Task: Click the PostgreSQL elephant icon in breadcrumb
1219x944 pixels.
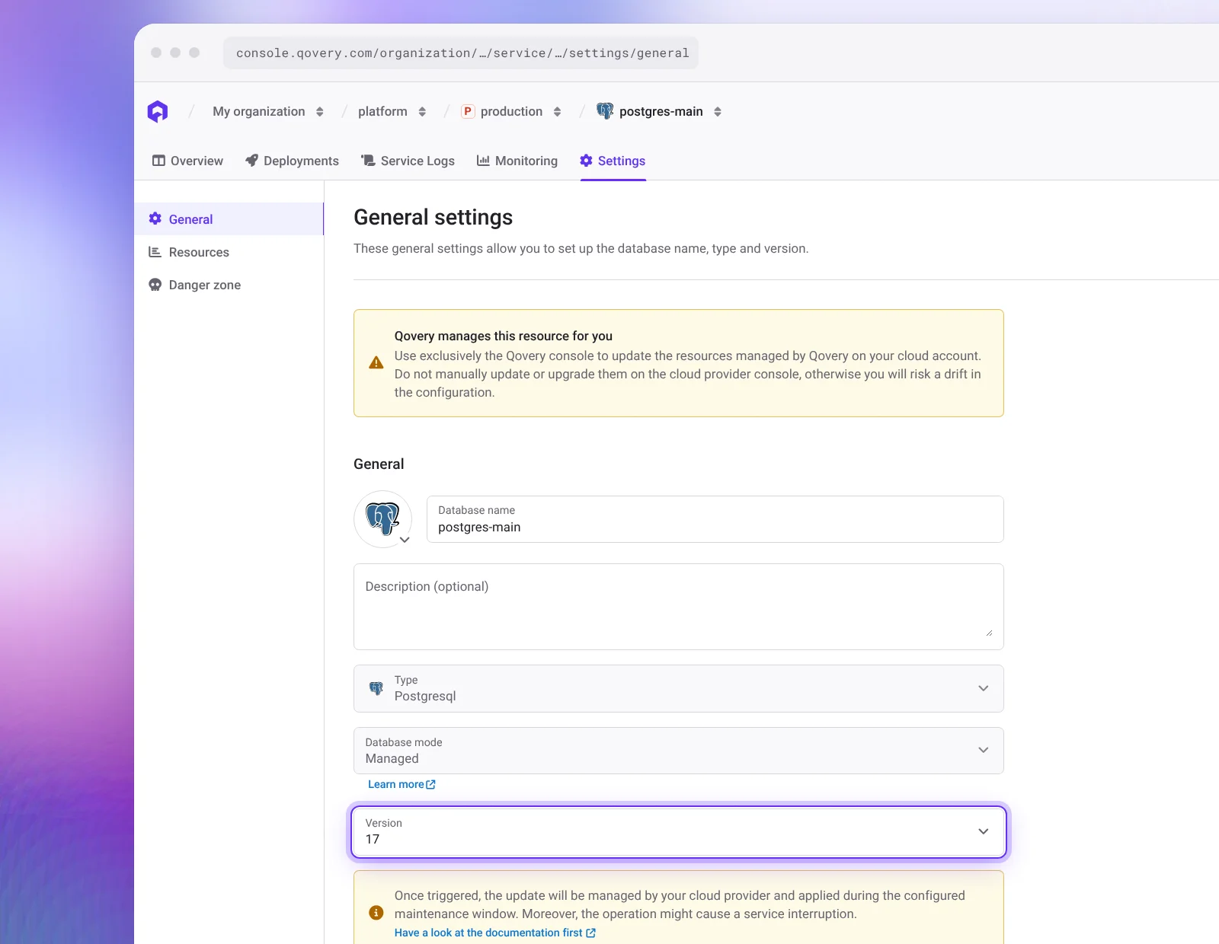Action: click(605, 111)
